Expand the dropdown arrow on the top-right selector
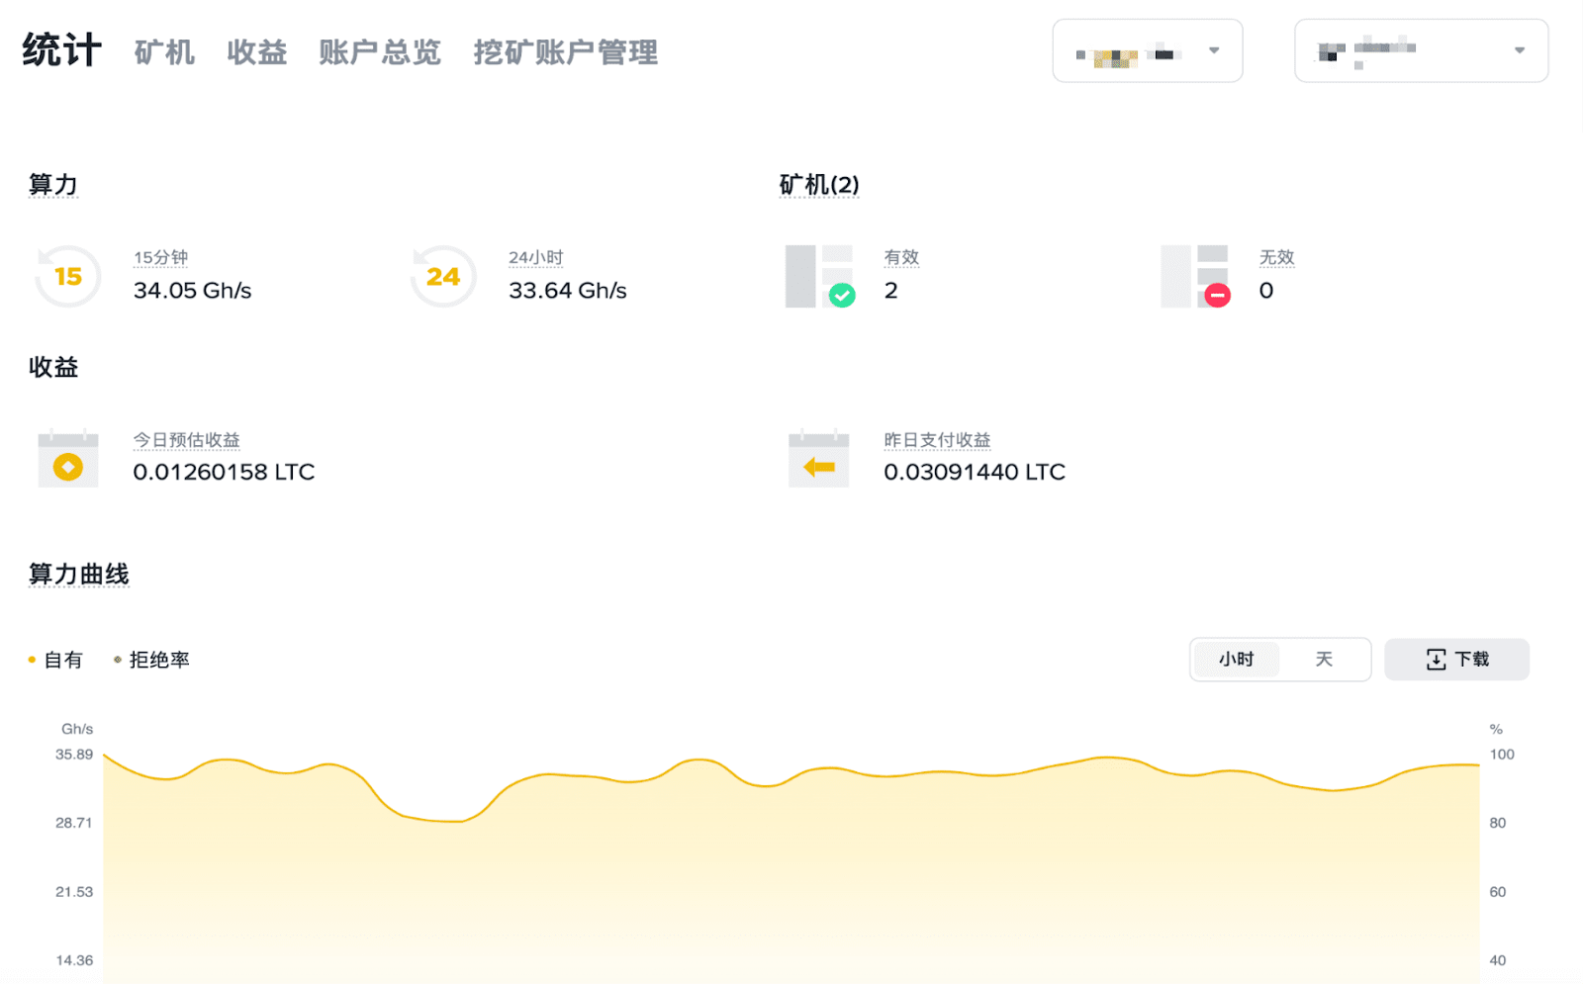 point(1521,50)
